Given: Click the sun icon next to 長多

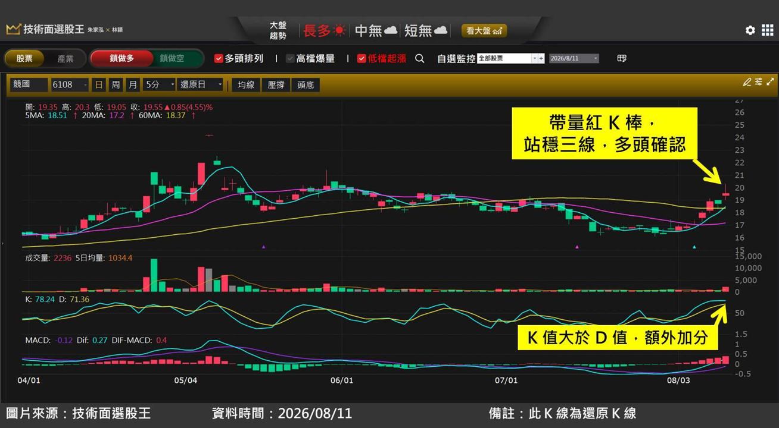Looking at the screenshot, I should (339, 30).
